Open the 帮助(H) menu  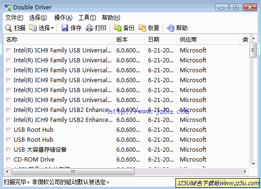point(111,17)
